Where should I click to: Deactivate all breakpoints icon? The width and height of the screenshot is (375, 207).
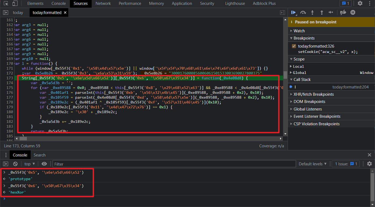tap(343, 12)
